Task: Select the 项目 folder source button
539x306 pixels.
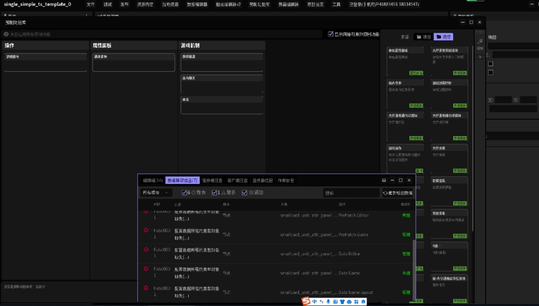Action: click(x=424, y=37)
